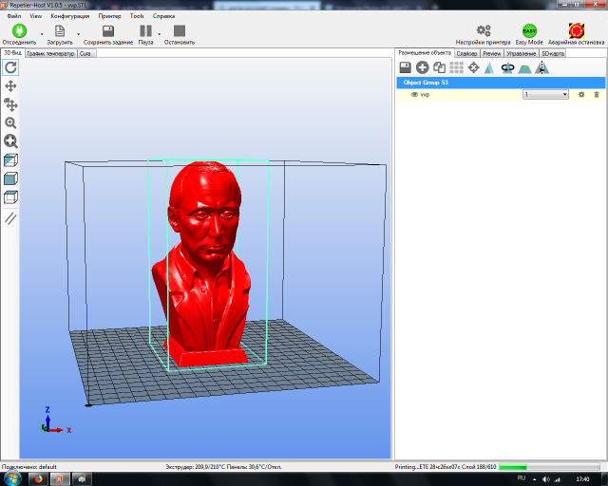
Task: Click the Add Object plus icon
Action: 422,67
